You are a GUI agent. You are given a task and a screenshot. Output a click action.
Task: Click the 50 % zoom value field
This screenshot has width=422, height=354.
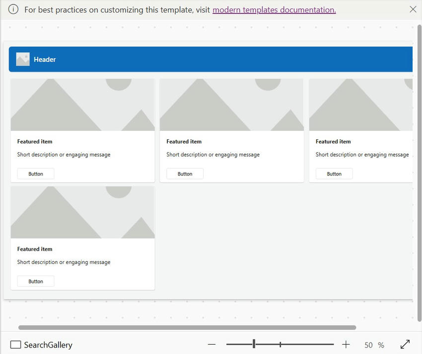coord(373,345)
